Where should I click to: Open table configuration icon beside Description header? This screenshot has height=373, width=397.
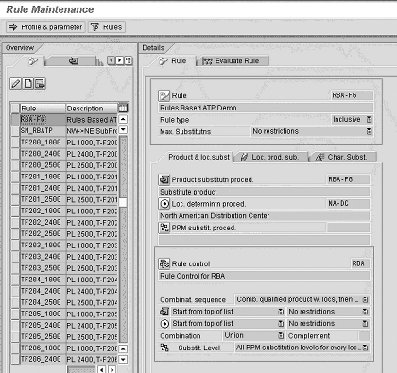[123, 108]
